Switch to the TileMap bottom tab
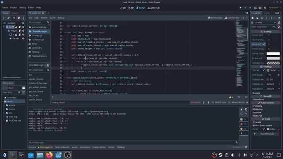The height and width of the screenshot is (159, 283). pyautogui.click(x=121, y=147)
